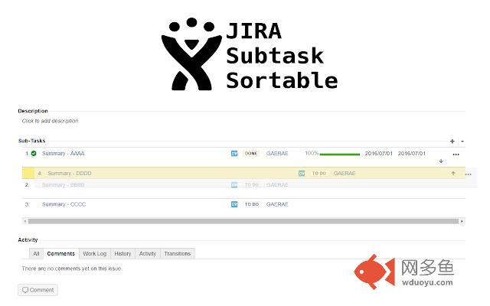This screenshot has height=306, width=490.
Task: Open the actions ellipsis menu for the DDDD row
Action: (468, 174)
